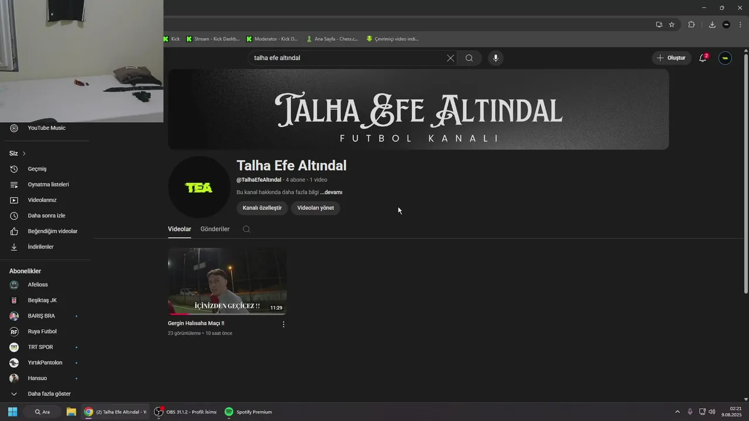Viewport: 749px width, 421px height.
Task: Click the magnifier search button
Action: pos(469,58)
